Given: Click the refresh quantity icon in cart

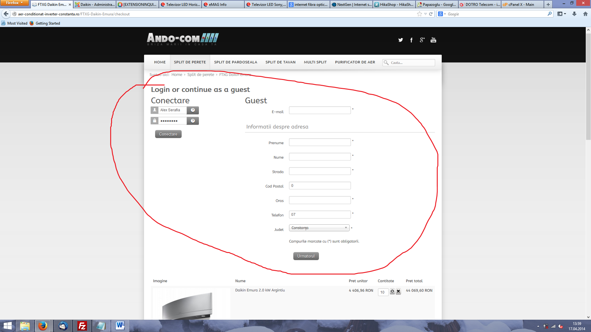Looking at the screenshot, I should coord(392,291).
